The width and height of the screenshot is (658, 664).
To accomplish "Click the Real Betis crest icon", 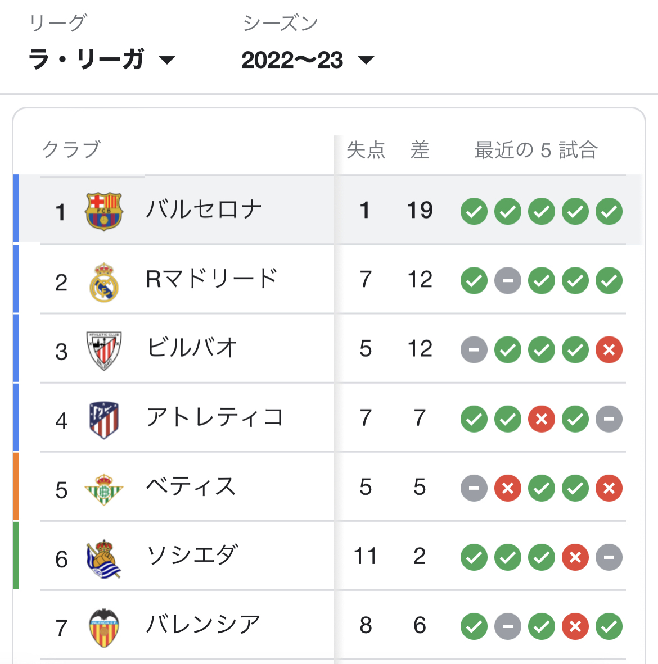I will coord(103,489).
